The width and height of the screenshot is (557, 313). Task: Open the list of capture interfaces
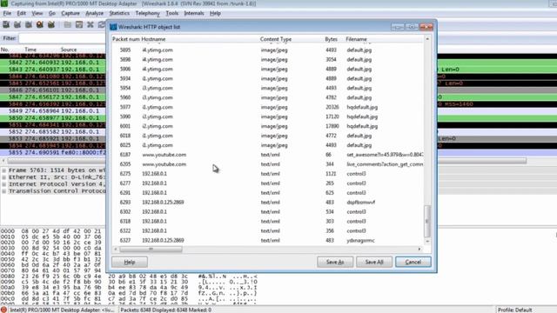6,24
